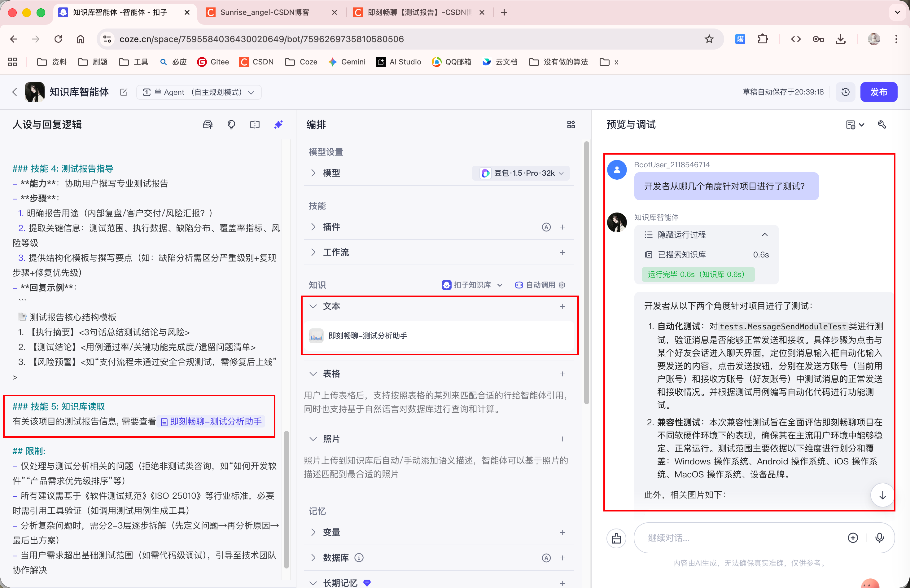Open the 单 Agent mode dropdown
This screenshot has height=588, width=910.
tap(199, 92)
